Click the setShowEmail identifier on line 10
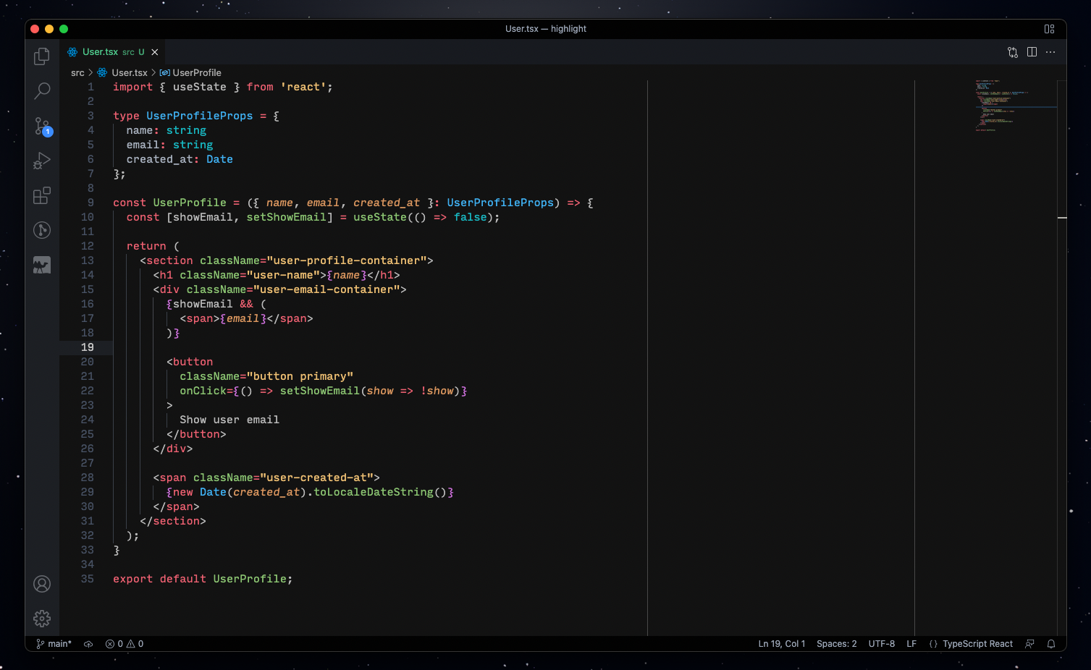Viewport: 1091px width, 670px height. pyautogui.click(x=287, y=217)
